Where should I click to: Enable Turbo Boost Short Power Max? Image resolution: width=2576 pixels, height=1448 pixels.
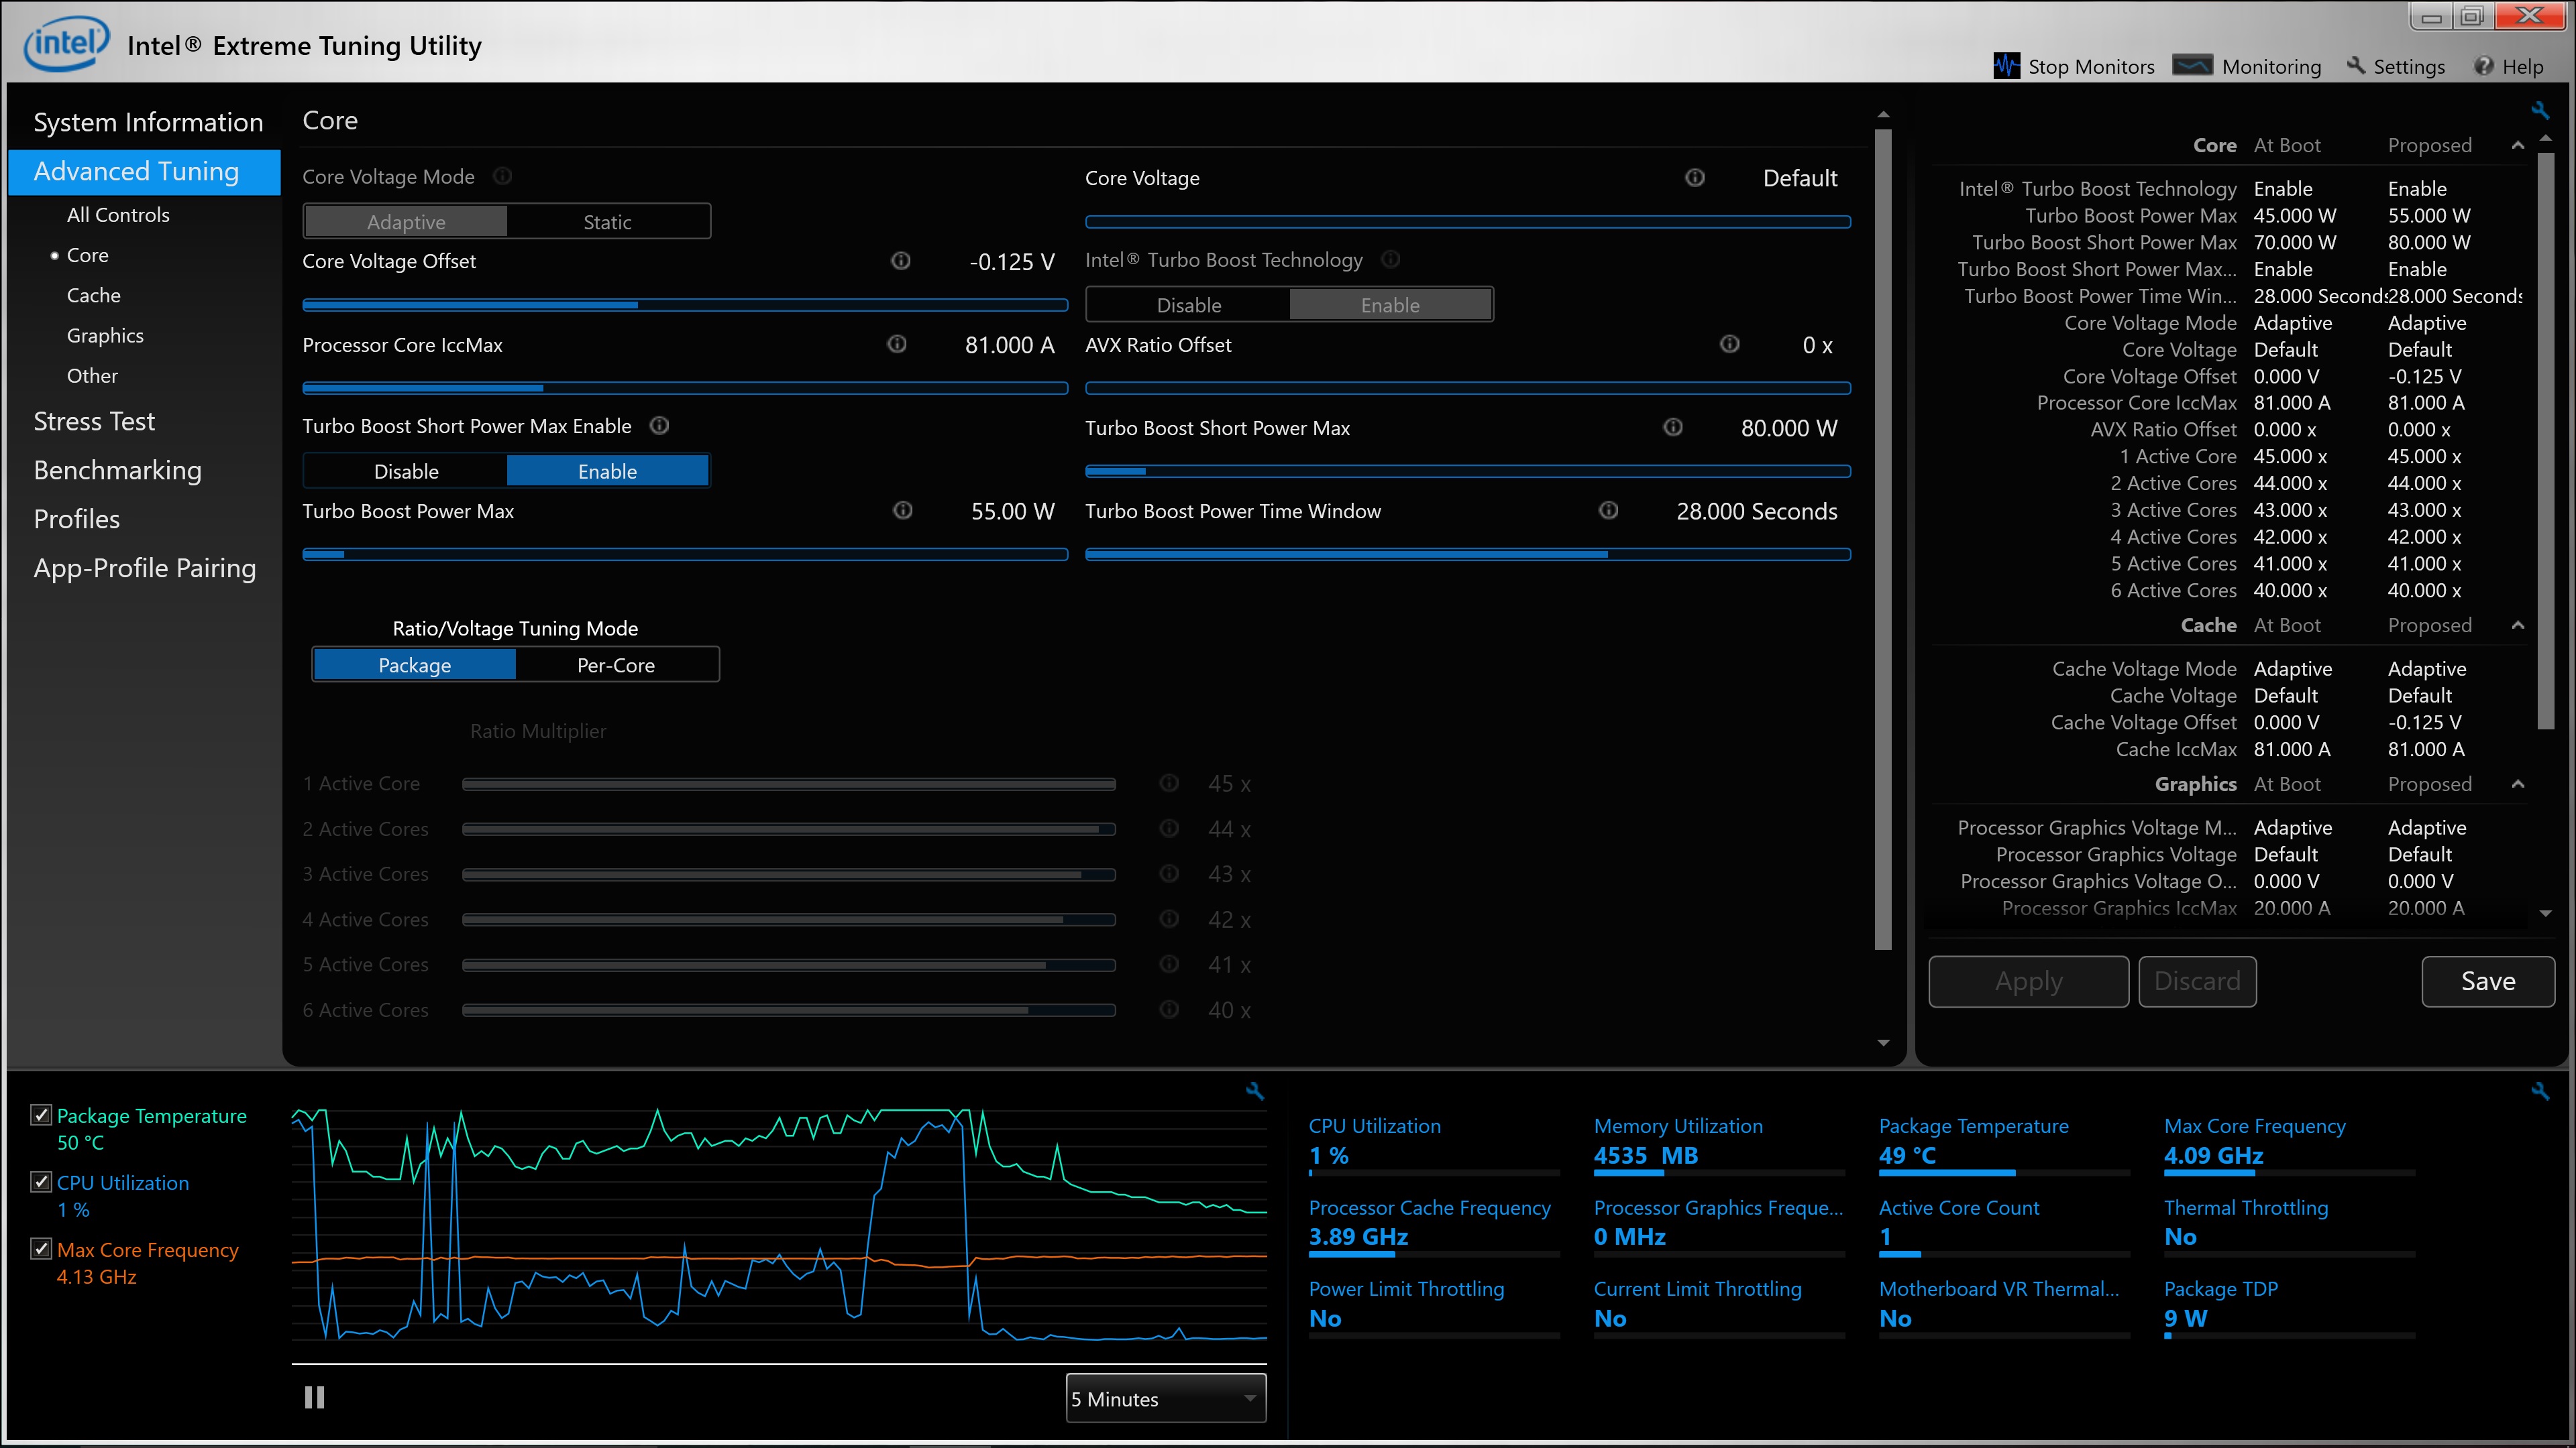tap(608, 471)
